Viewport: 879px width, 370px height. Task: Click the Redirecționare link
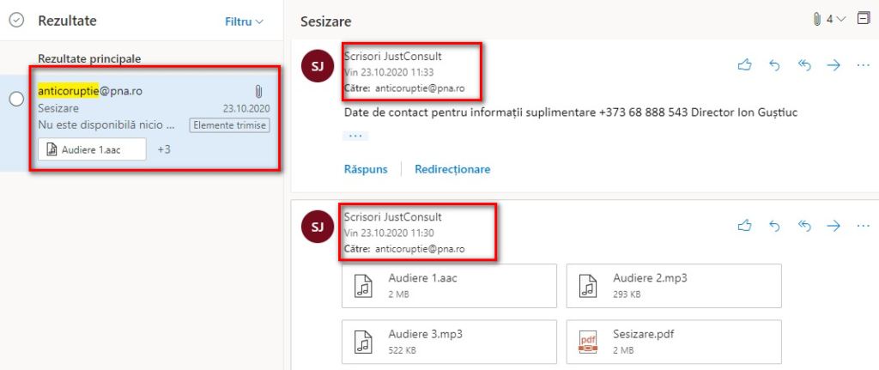pos(452,169)
